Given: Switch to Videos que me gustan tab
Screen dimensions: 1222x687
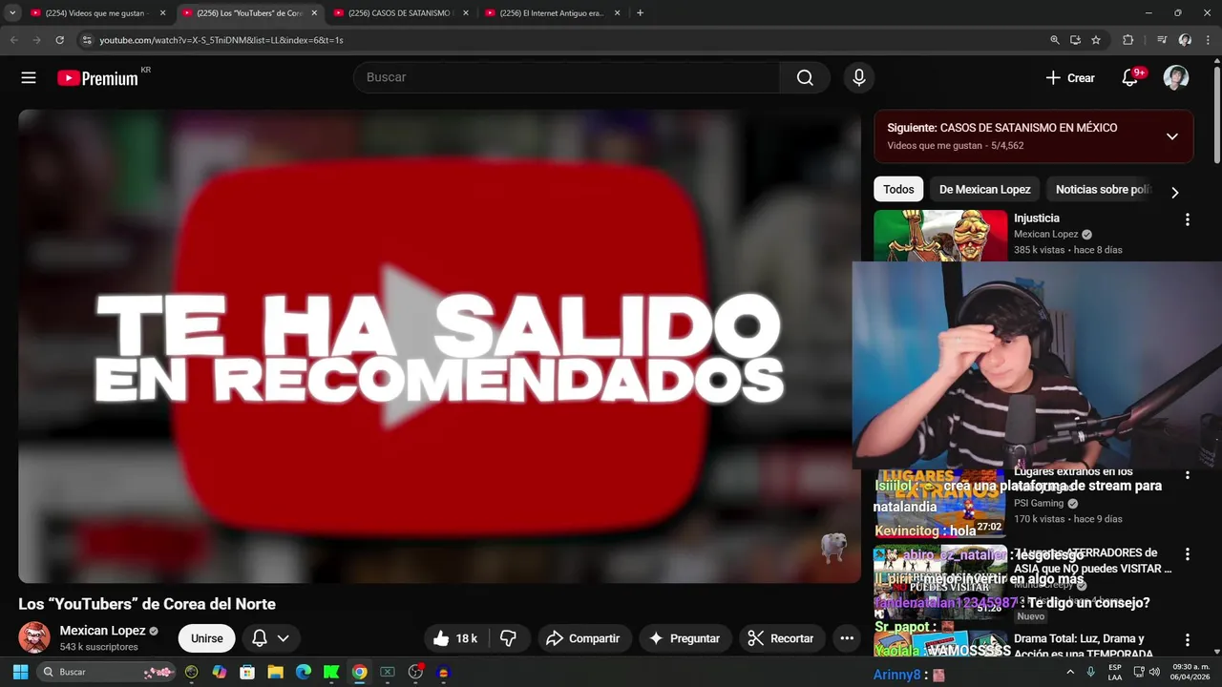Looking at the screenshot, I should [95, 13].
